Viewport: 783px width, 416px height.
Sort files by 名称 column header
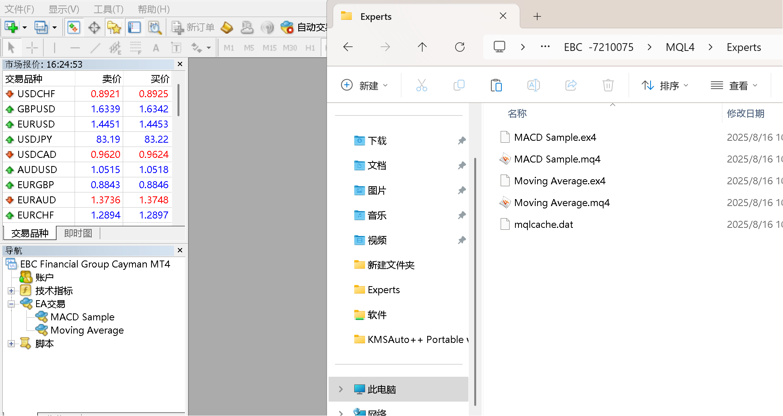517,114
